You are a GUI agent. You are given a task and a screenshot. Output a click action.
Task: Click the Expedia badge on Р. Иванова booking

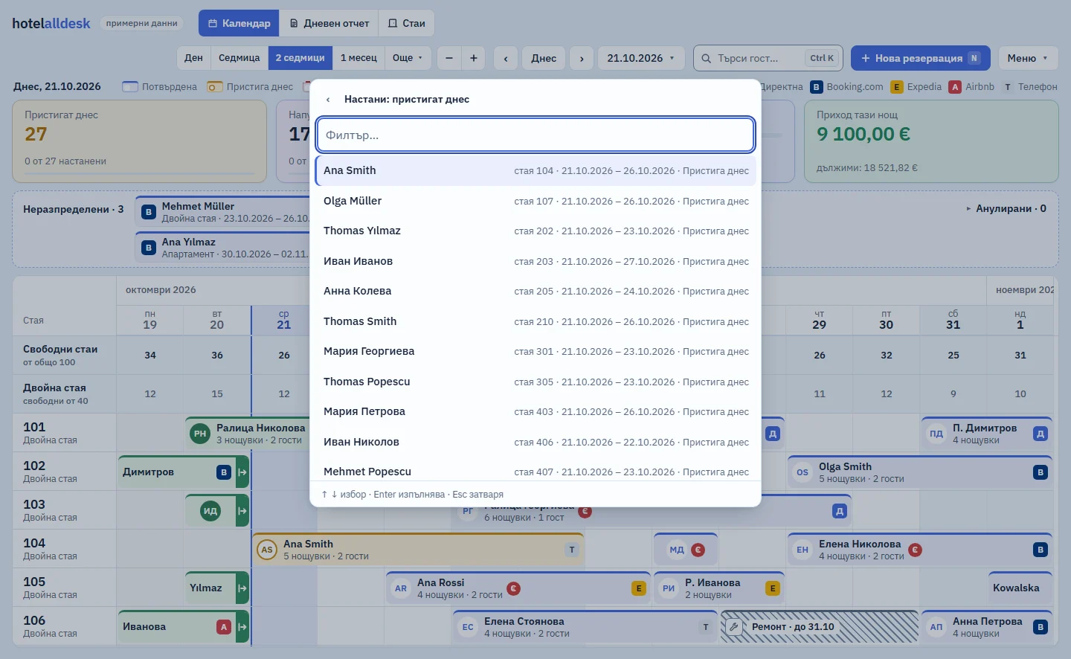773,588
